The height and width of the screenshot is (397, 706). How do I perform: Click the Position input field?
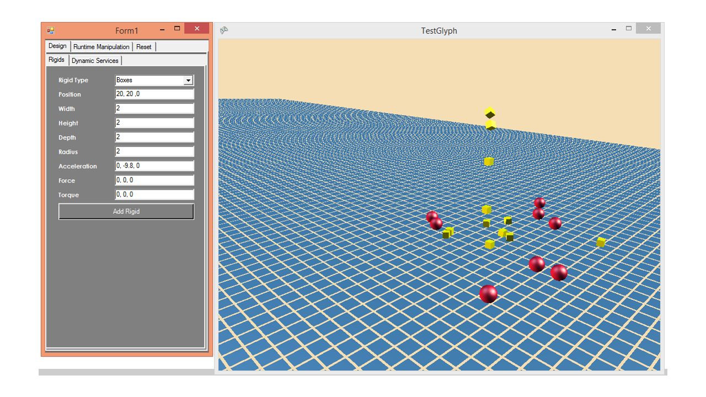154,94
